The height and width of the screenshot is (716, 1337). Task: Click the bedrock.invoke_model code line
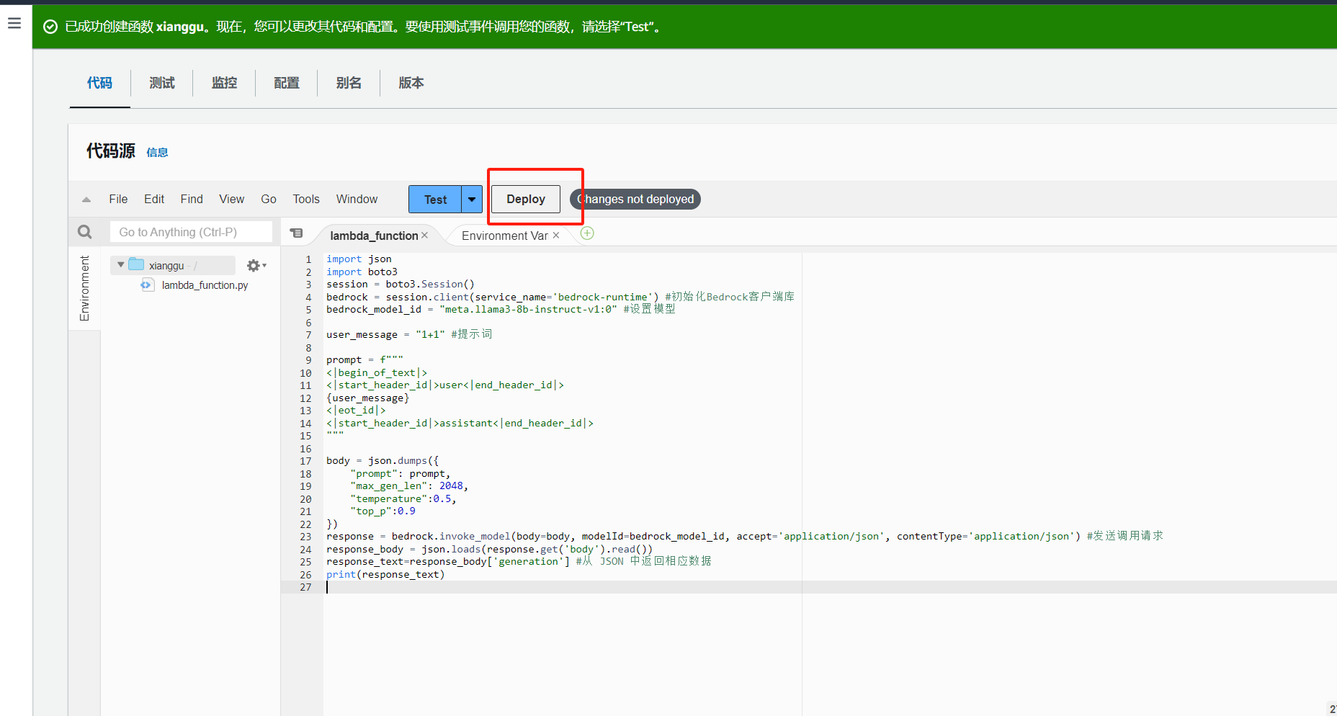coord(744,536)
